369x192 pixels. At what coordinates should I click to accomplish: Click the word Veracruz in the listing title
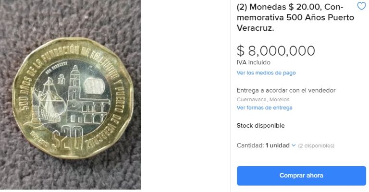pos(255,28)
